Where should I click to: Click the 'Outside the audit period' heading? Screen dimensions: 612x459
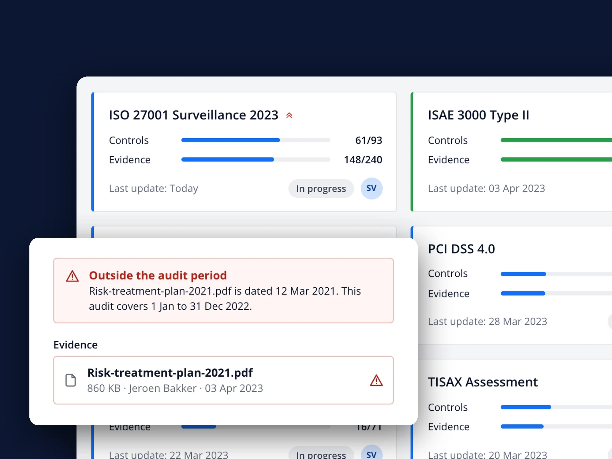pyautogui.click(x=158, y=275)
